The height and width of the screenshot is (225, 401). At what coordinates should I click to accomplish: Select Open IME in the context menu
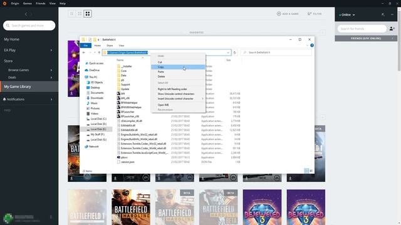coord(178,105)
